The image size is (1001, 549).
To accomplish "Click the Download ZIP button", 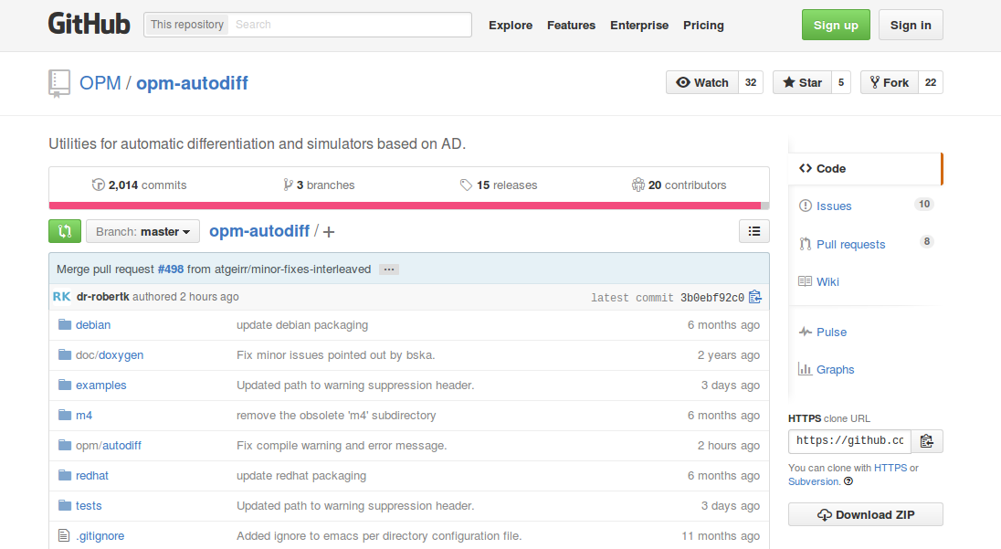I will [865, 514].
